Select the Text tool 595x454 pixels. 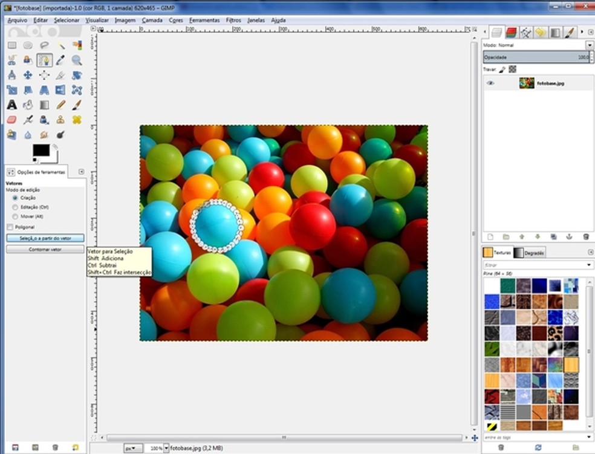point(12,105)
